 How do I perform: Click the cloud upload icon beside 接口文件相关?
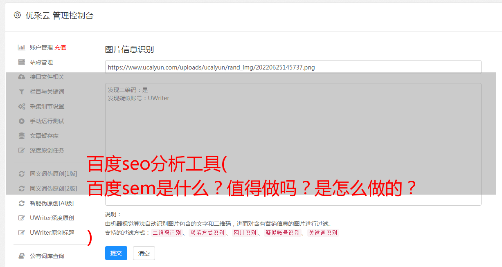pos(22,77)
